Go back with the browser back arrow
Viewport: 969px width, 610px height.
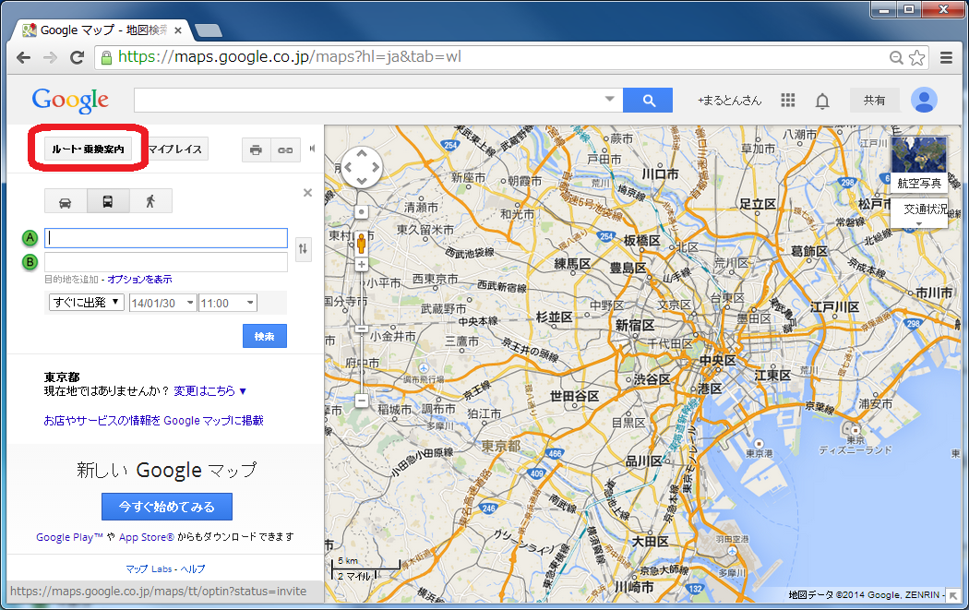click(x=23, y=57)
